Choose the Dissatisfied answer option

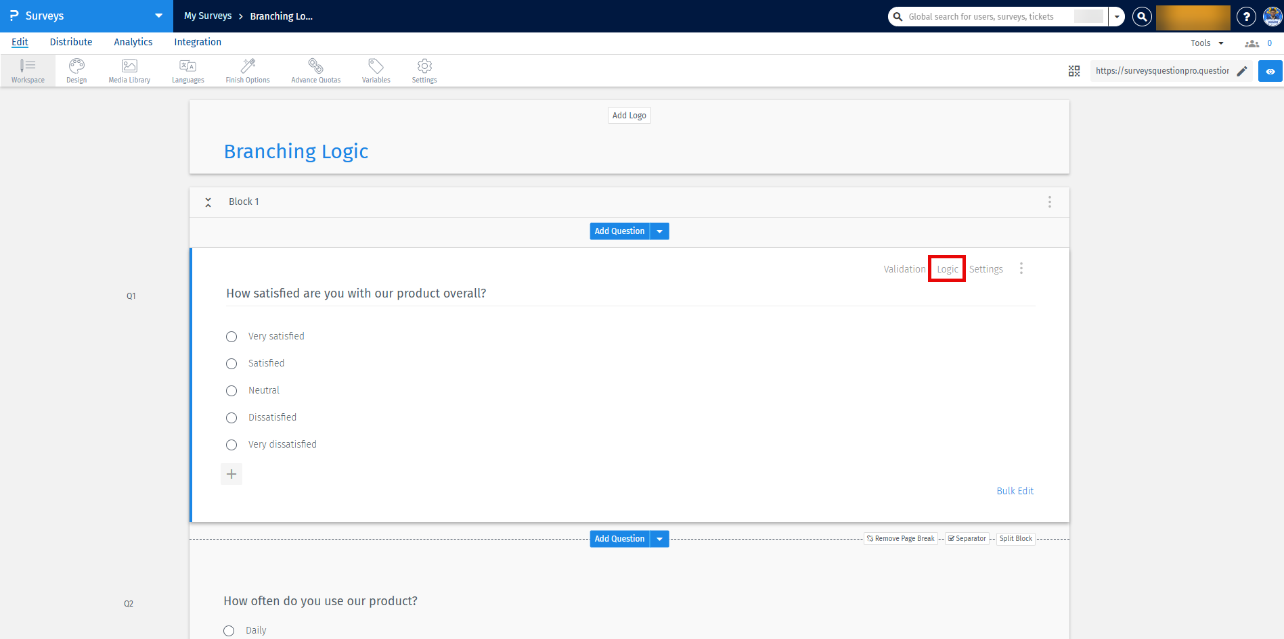pos(231,417)
